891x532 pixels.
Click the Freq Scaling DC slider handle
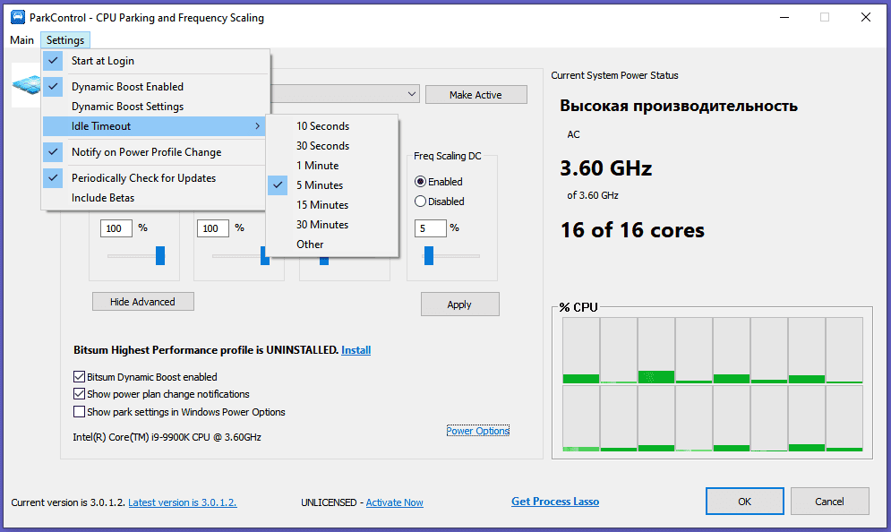click(429, 256)
